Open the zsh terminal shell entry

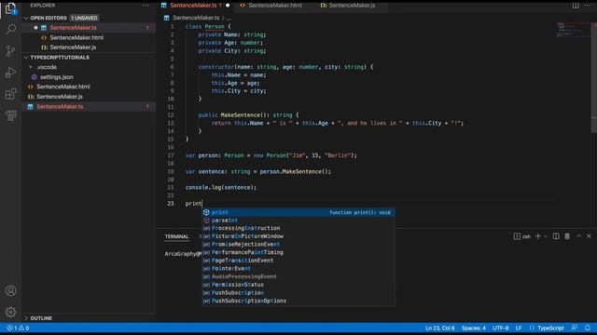coord(522,236)
